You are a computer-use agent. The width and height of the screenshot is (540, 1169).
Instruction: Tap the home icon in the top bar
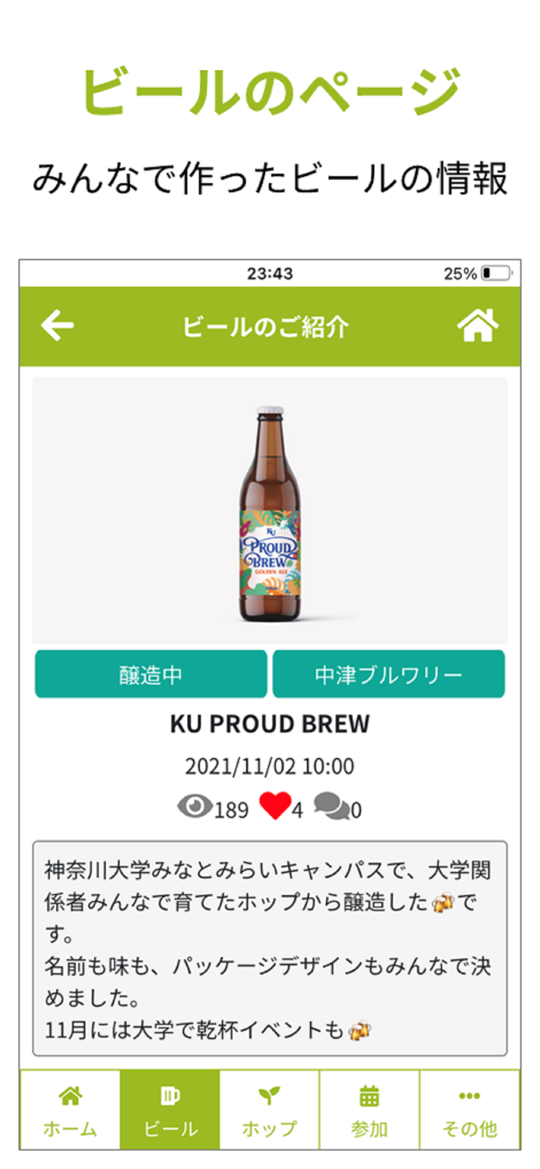(x=478, y=323)
